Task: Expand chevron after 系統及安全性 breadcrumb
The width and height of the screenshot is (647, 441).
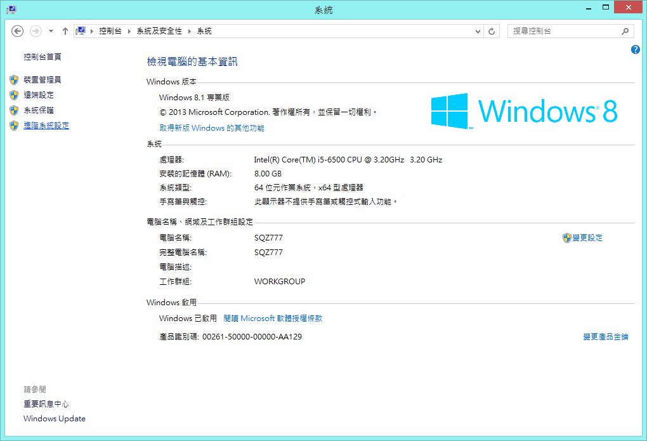Action: click(x=190, y=31)
